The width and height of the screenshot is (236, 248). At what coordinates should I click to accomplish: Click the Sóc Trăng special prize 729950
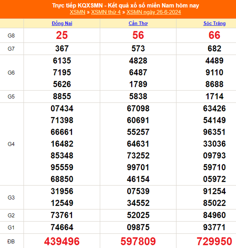[x=214, y=241]
